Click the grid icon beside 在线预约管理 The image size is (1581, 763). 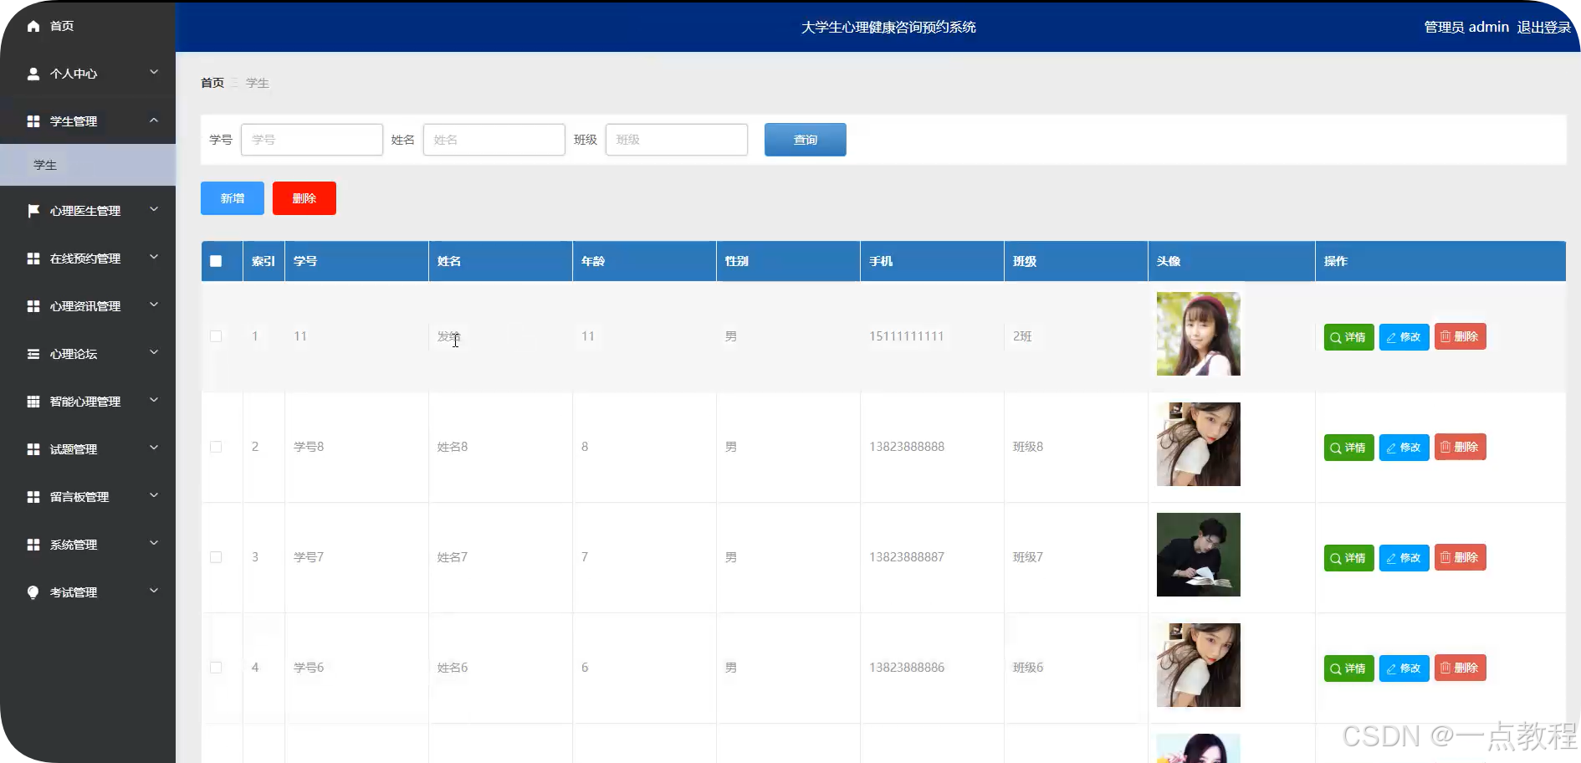coord(33,259)
